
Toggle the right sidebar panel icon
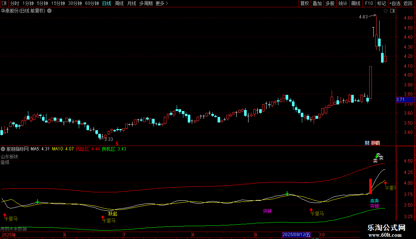393,11
